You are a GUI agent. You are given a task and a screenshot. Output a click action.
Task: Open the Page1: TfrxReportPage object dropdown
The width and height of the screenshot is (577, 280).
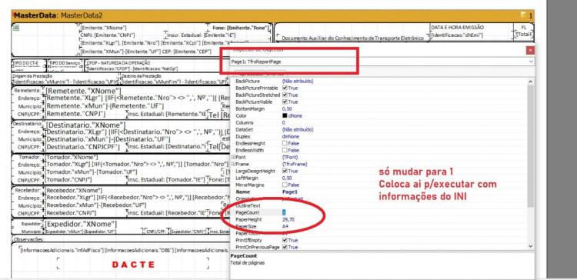[x=531, y=62]
